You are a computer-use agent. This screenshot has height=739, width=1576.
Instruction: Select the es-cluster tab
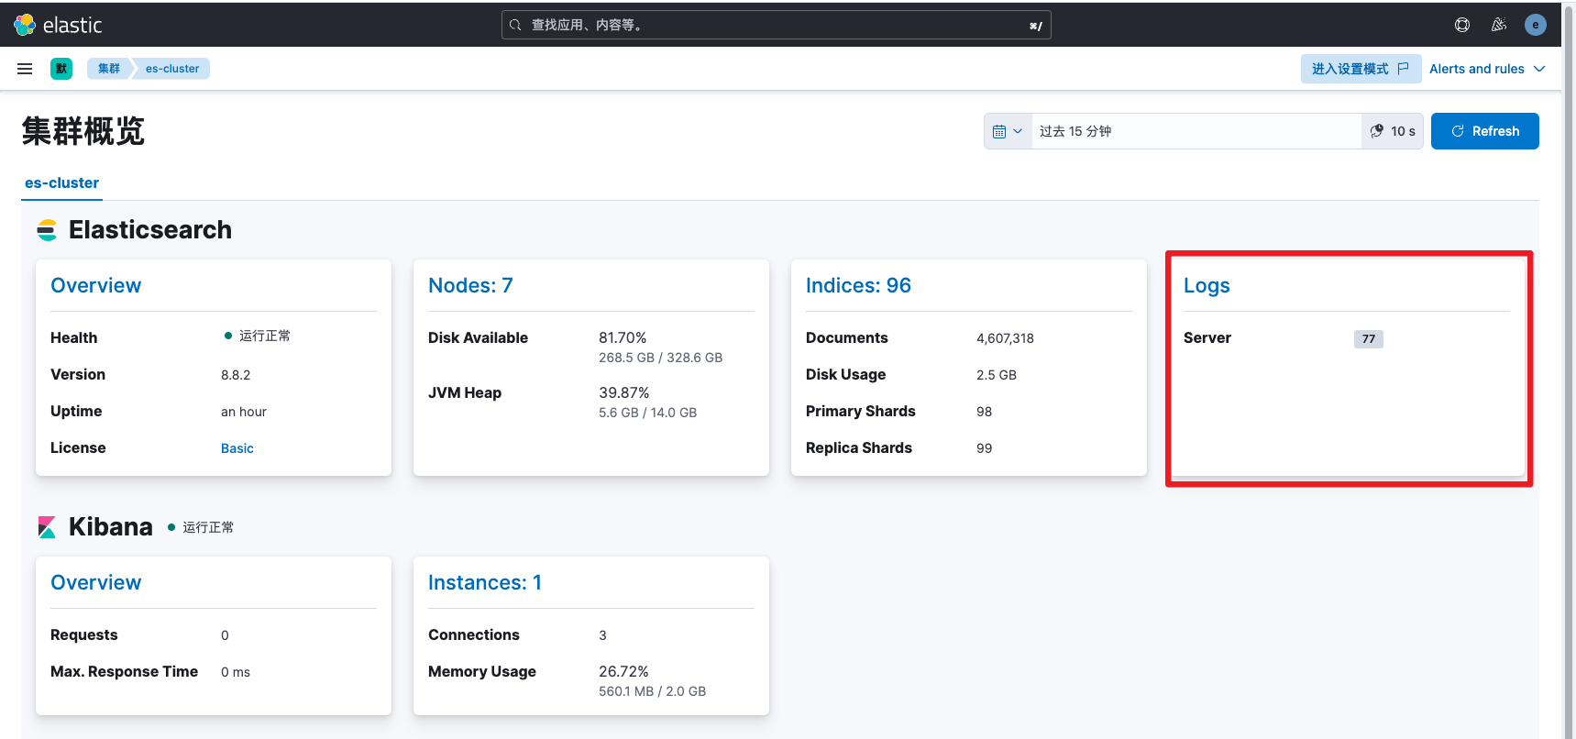(61, 183)
